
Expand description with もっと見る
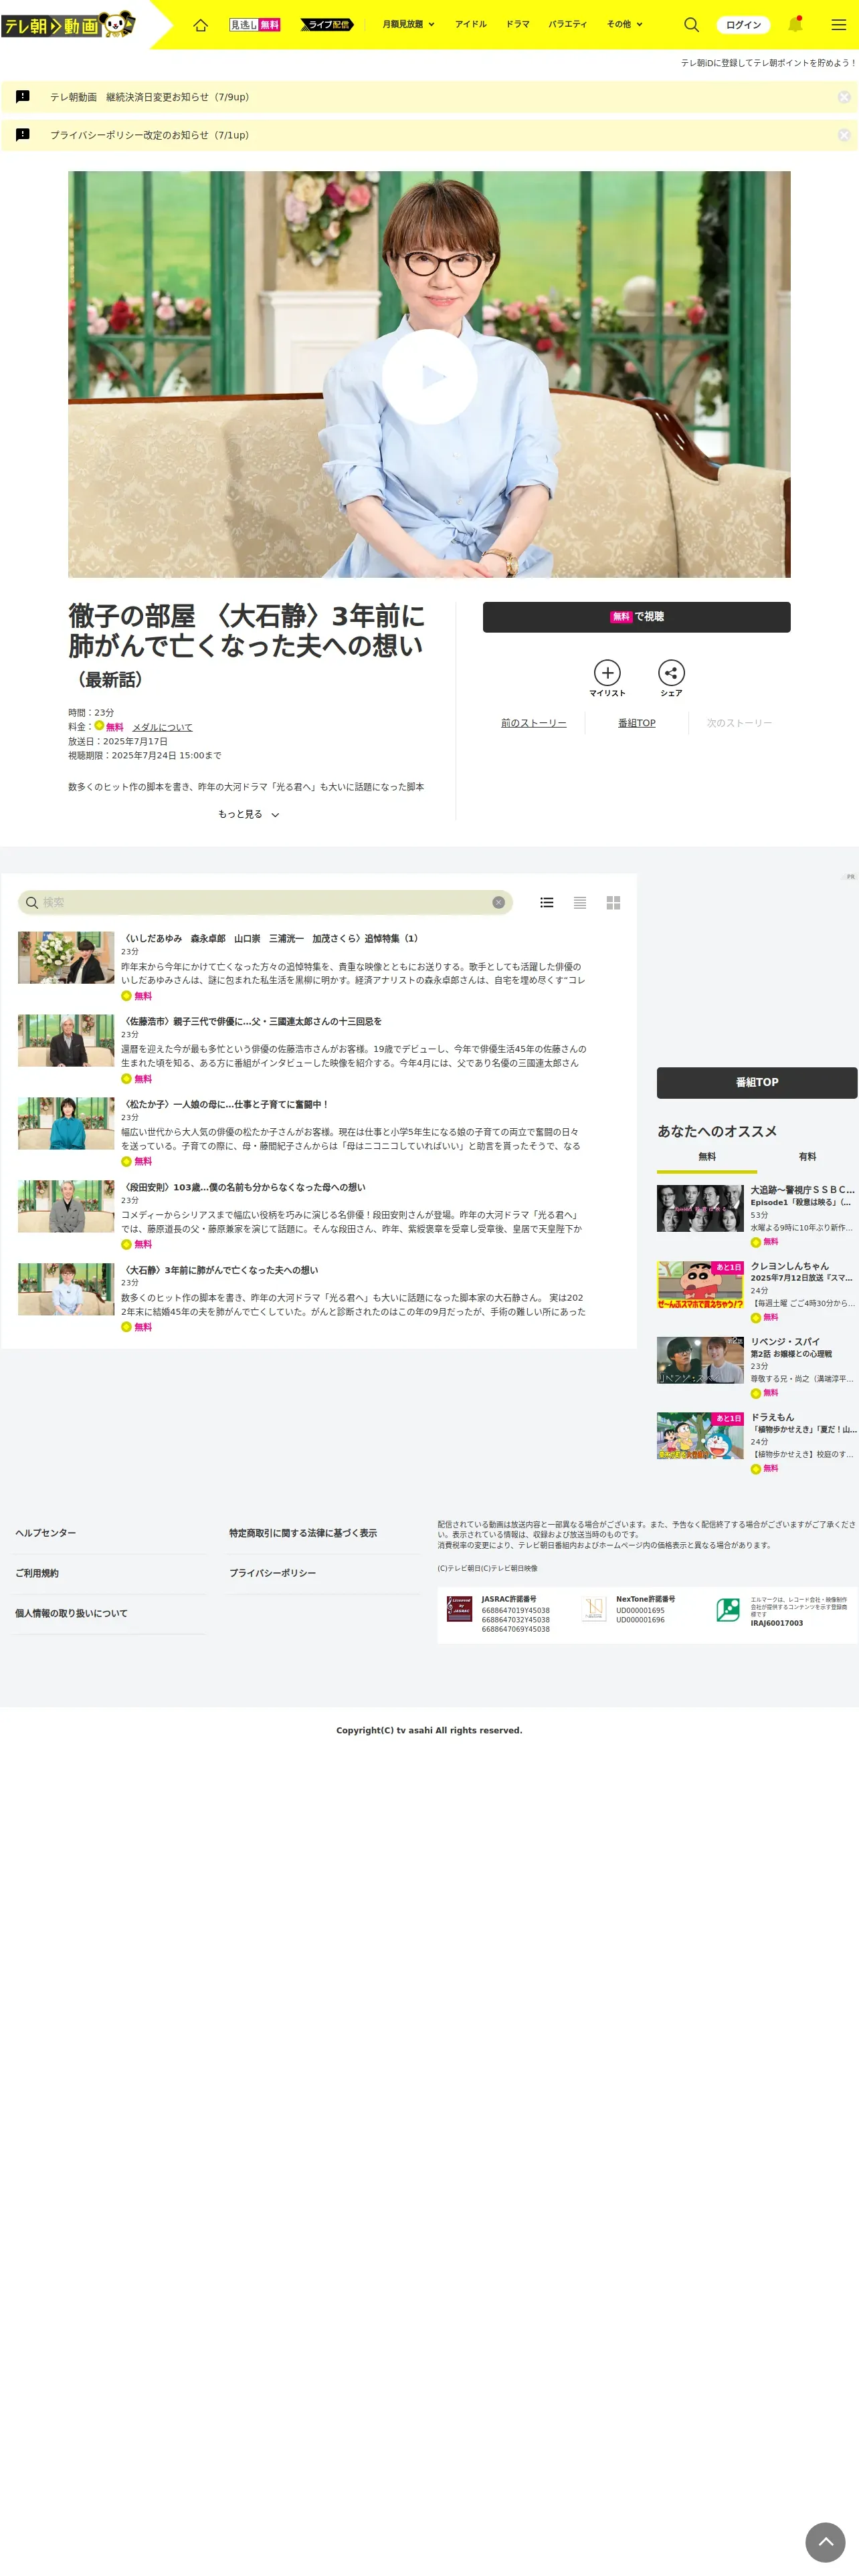click(x=248, y=814)
